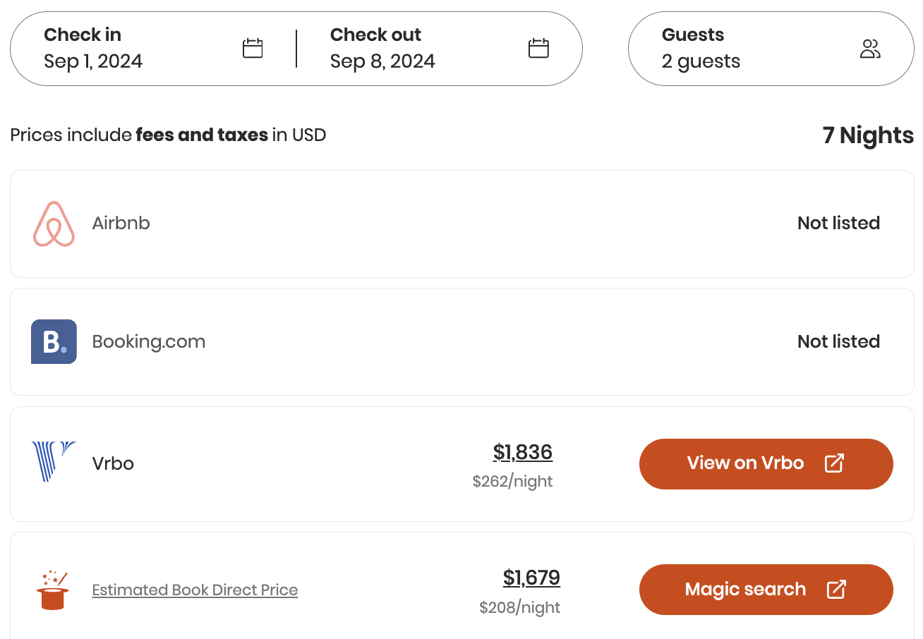Open the Estimated Book Direct Price link
Viewport: 923px width, 639px height.
tap(195, 590)
